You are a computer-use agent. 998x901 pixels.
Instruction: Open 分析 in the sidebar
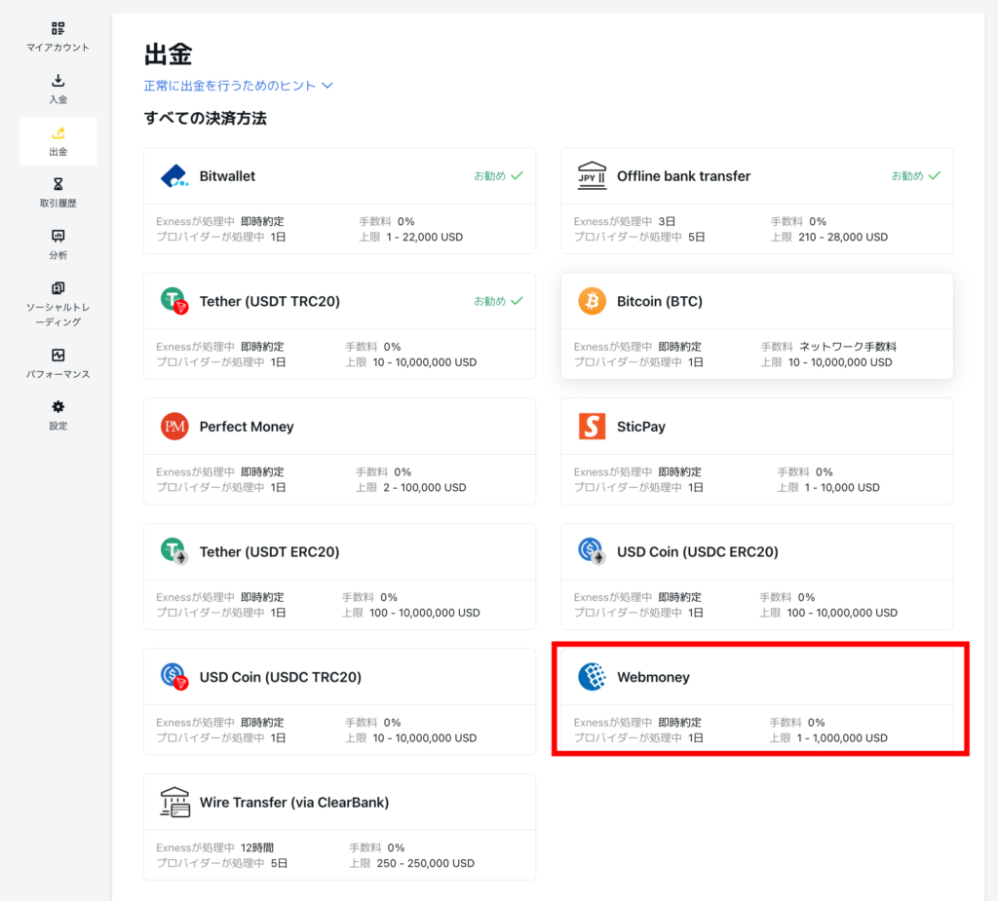[x=58, y=245]
